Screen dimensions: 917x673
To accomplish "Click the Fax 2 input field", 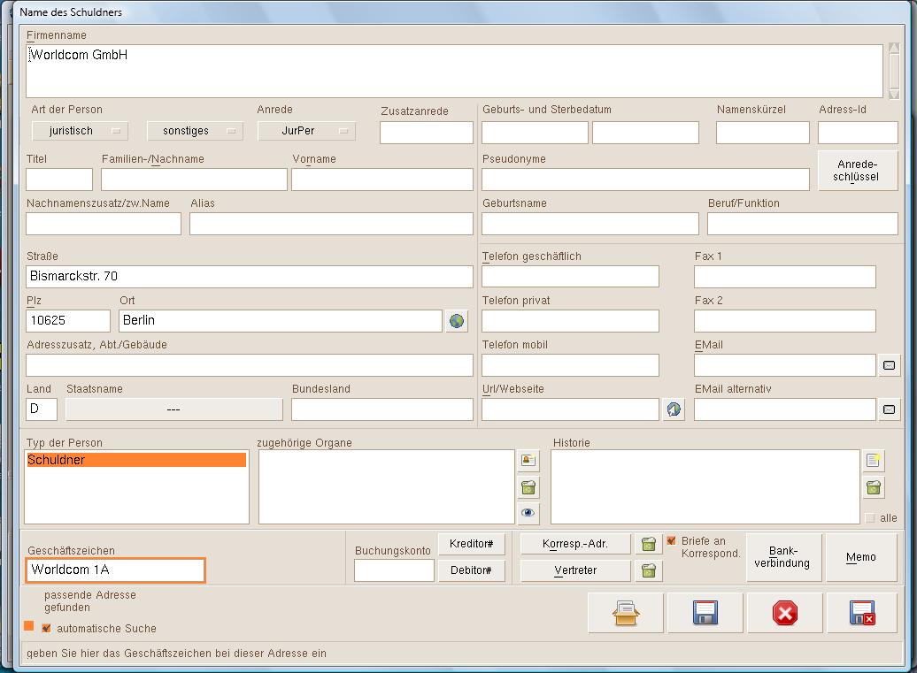I will click(785, 321).
